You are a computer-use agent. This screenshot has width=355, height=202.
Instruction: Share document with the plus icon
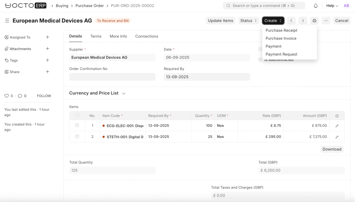48,72
